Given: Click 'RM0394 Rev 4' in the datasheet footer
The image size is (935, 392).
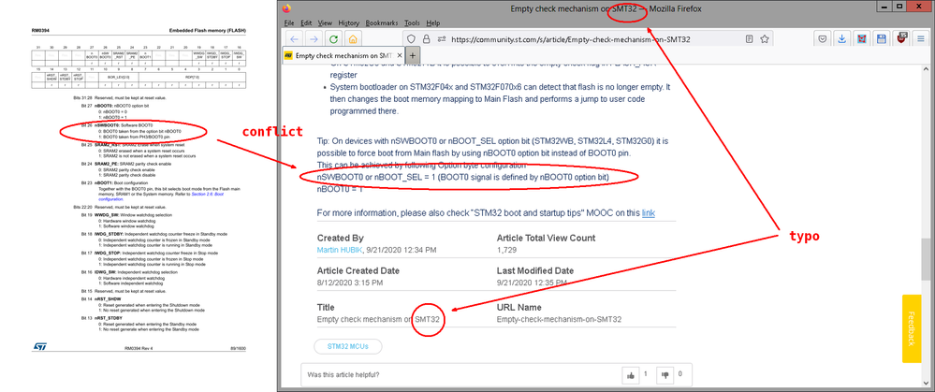Looking at the screenshot, I should [x=139, y=347].
